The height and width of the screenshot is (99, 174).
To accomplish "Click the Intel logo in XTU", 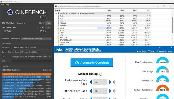I will click(x=60, y=50).
